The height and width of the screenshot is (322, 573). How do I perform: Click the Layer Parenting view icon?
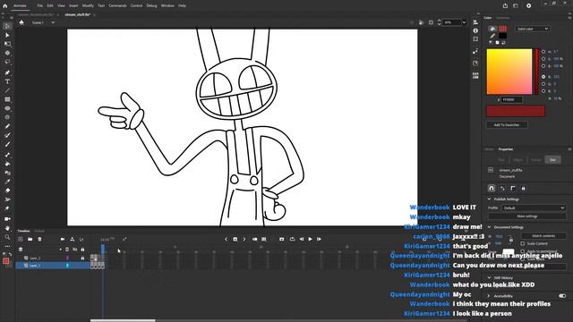[x=72, y=239]
